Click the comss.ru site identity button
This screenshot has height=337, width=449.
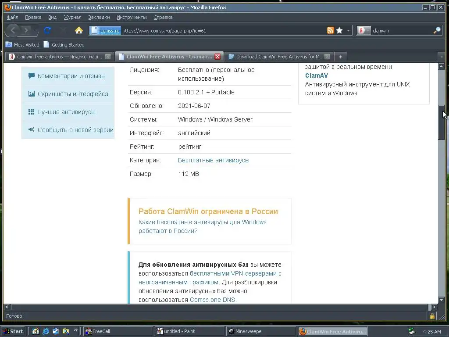coord(105,30)
